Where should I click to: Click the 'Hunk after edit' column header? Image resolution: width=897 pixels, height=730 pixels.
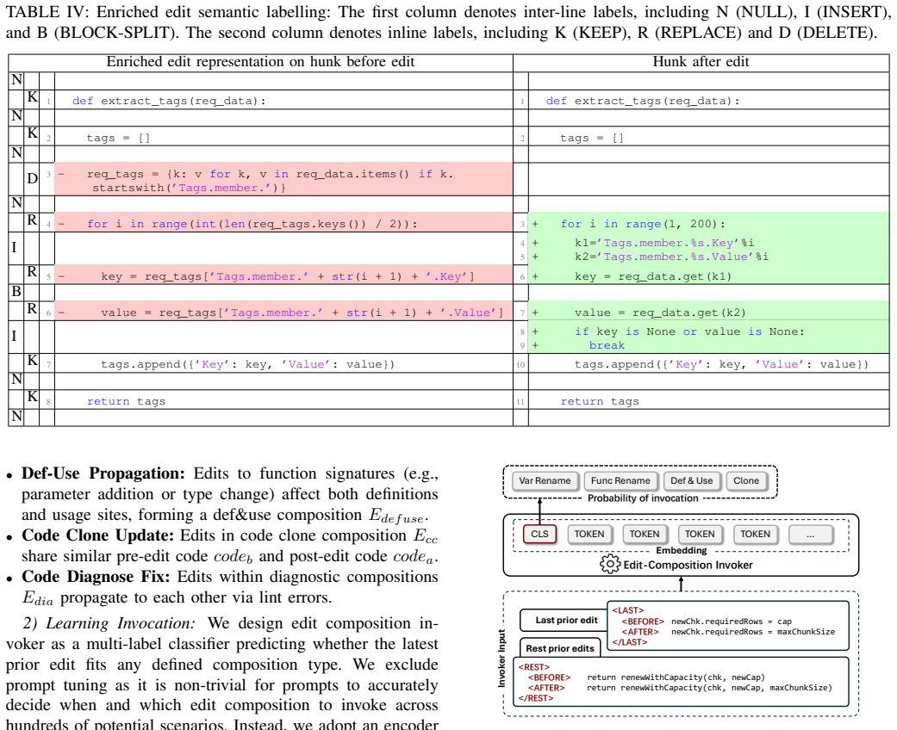(701, 62)
